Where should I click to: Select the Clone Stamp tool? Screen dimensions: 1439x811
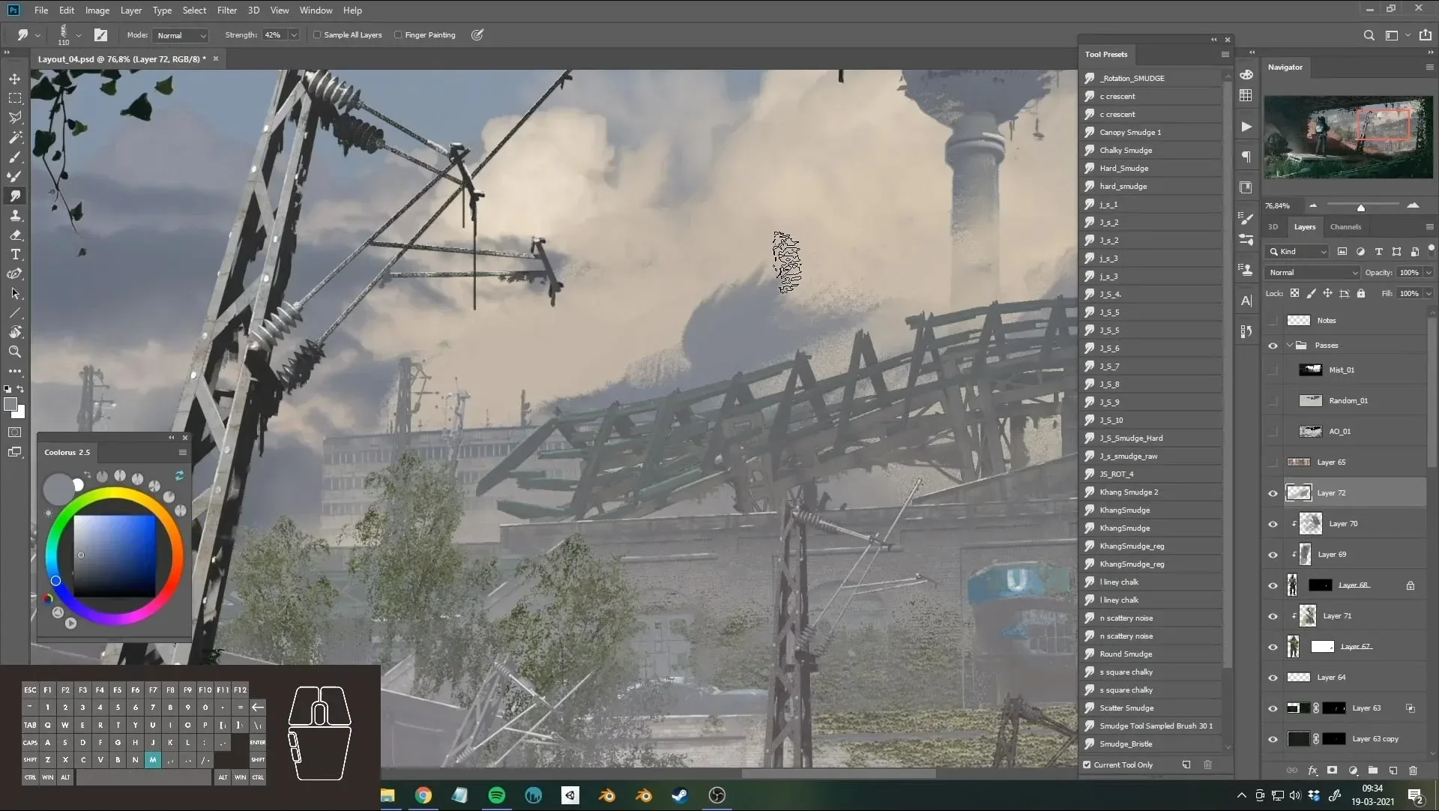click(15, 215)
